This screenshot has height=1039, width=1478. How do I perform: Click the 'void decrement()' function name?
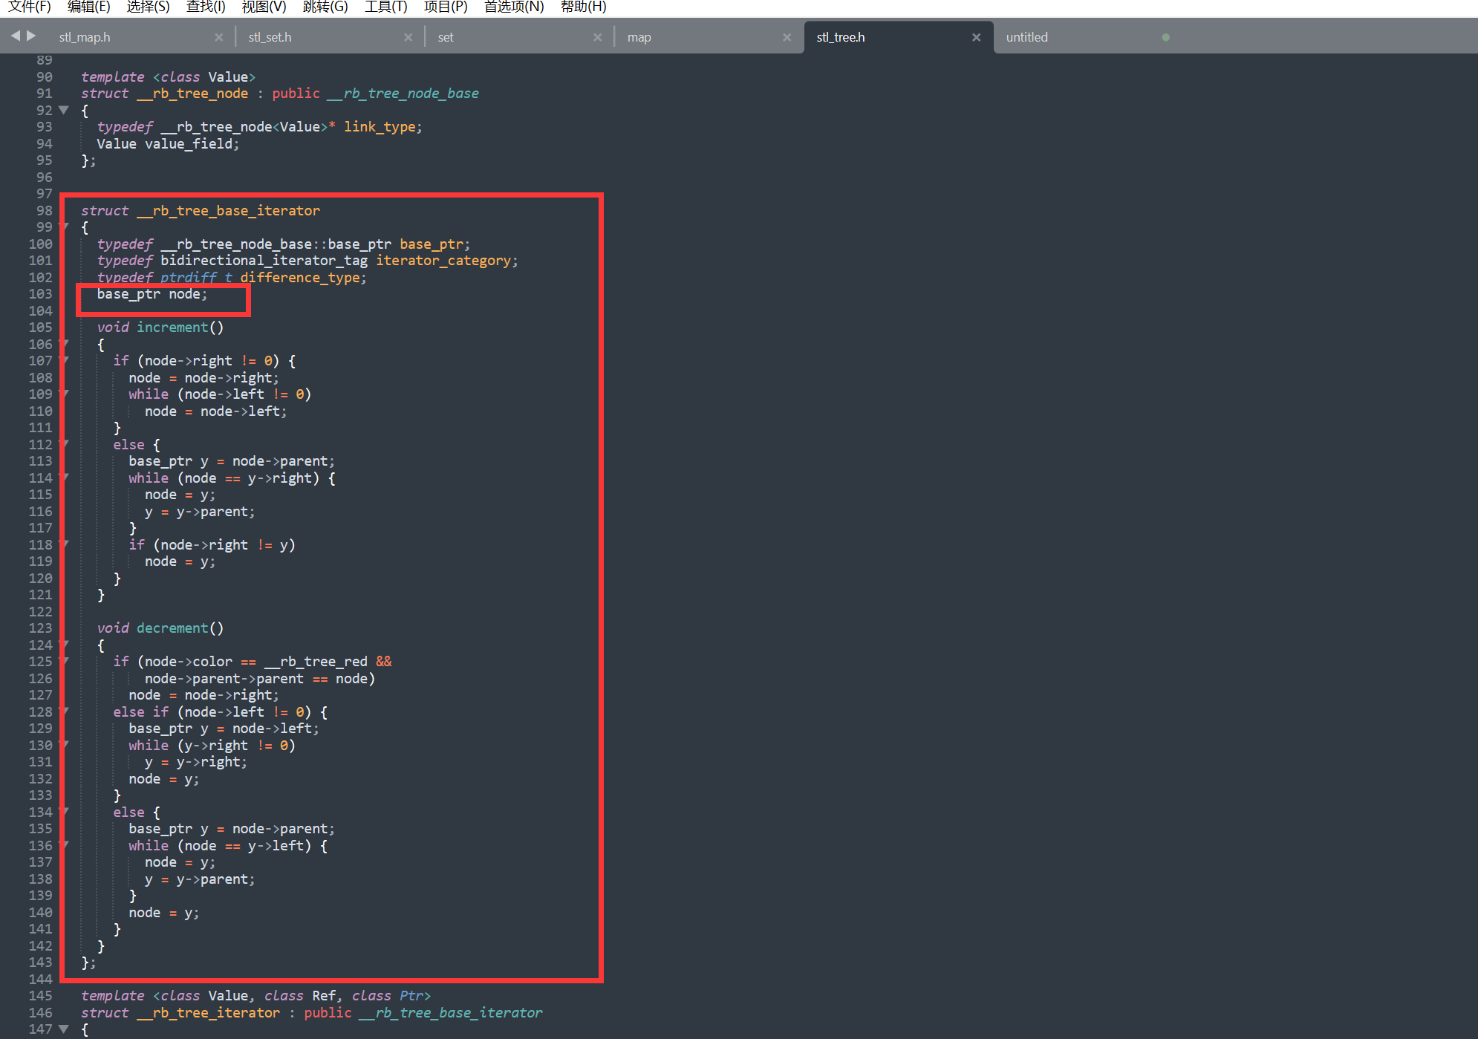tap(172, 628)
